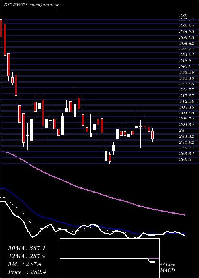Select the 270.71 price axis label
Image resolution: width=199 pixels, height=278 pixels.
(187, 148)
